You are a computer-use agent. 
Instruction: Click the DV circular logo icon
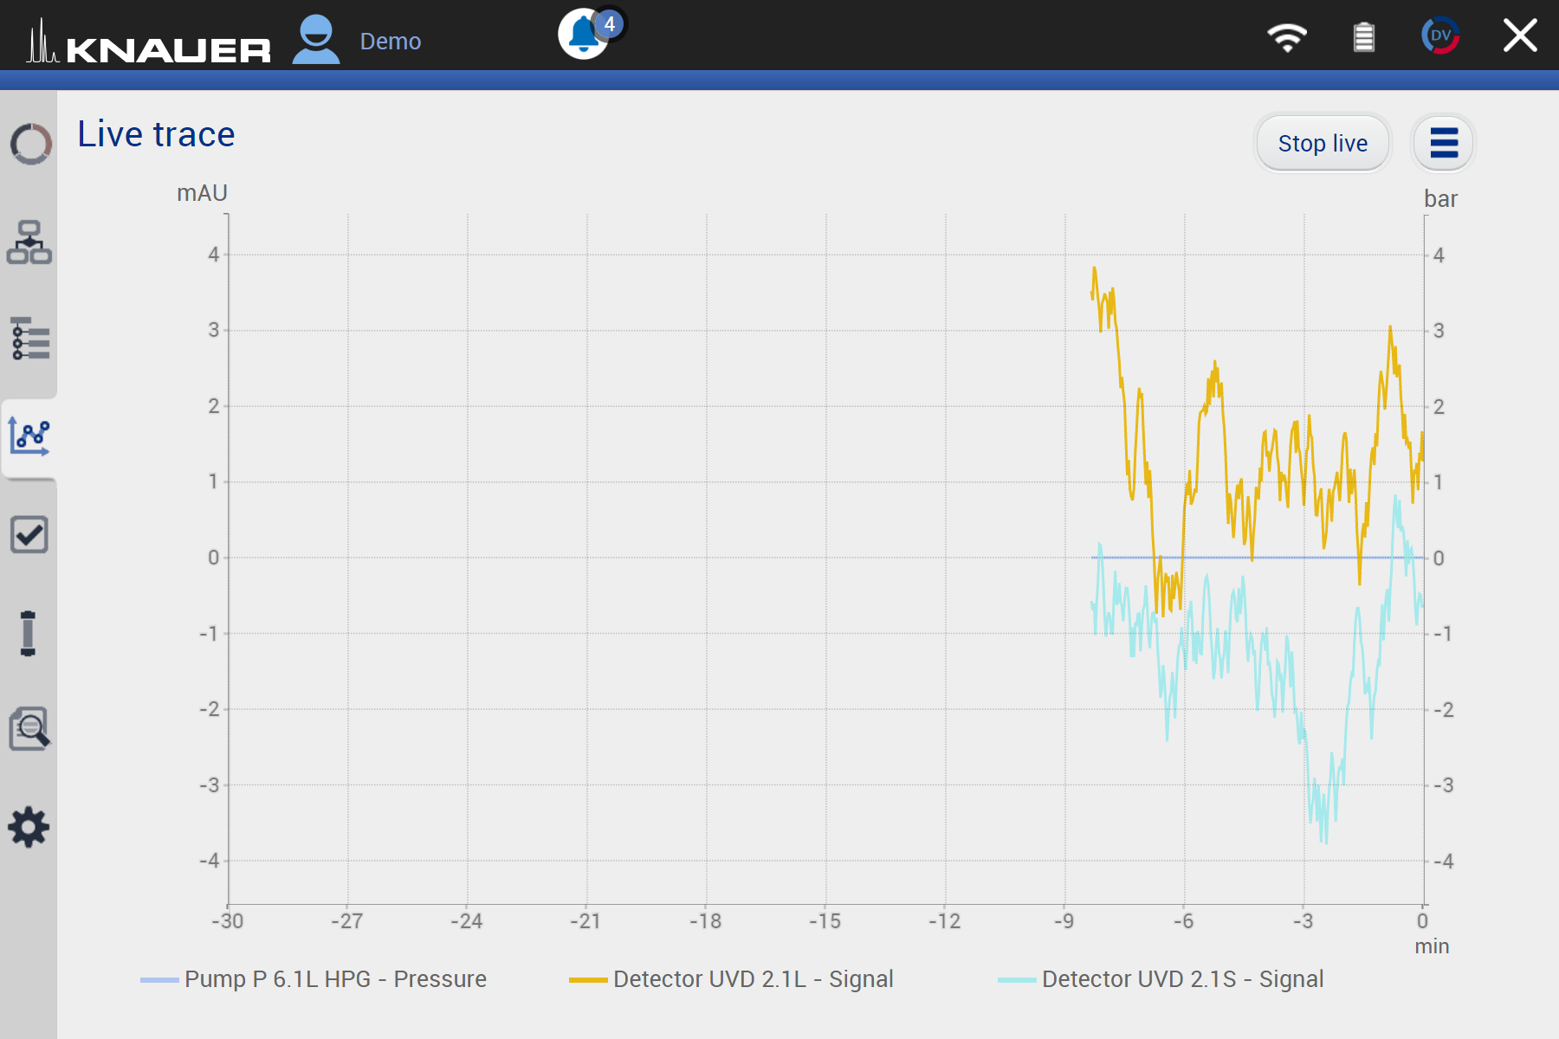click(1440, 36)
